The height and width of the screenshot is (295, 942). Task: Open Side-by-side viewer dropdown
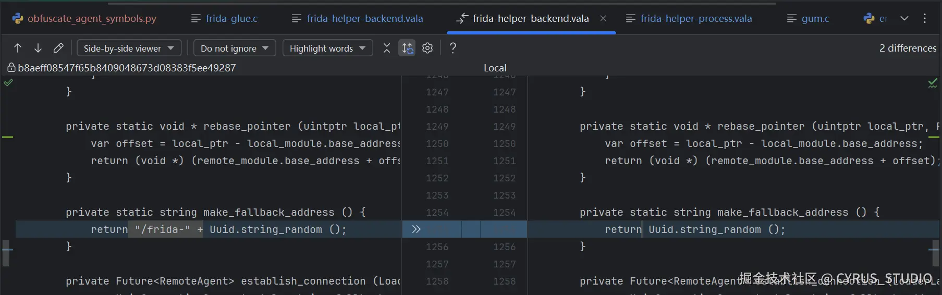click(129, 48)
